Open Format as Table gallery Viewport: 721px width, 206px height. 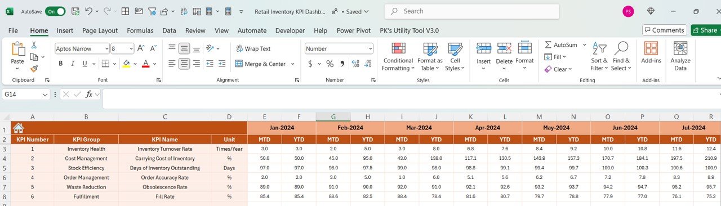pyautogui.click(x=430, y=57)
